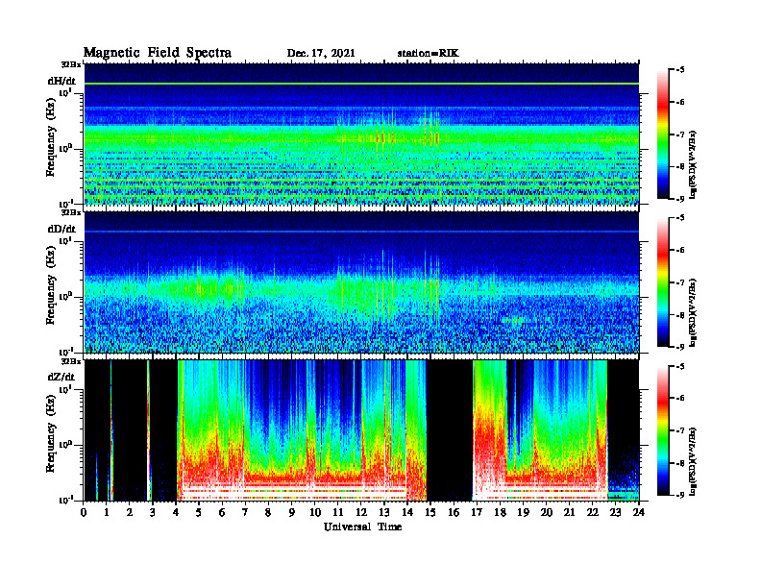The width and height of the screenshot is (761, 588).
Task: Click the '32Hz' label atop dZ/dt panel
Action: click(70, 361)
